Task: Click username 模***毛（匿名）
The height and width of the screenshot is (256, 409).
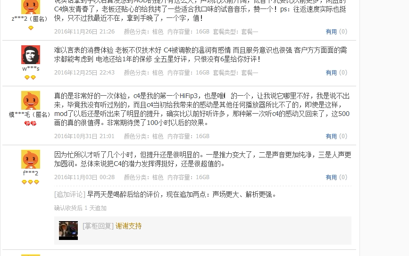Action: (x=29, y=115)
